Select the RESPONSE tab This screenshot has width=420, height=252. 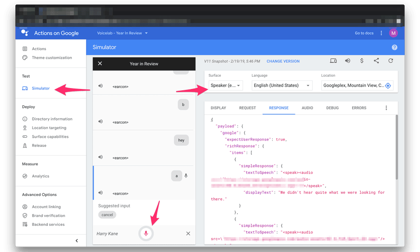pyautogui.click(x=279, y=108)
